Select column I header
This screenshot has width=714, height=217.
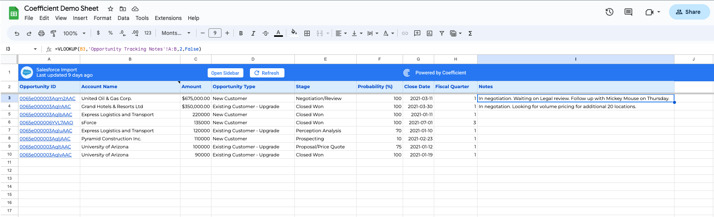click(576, 59)
